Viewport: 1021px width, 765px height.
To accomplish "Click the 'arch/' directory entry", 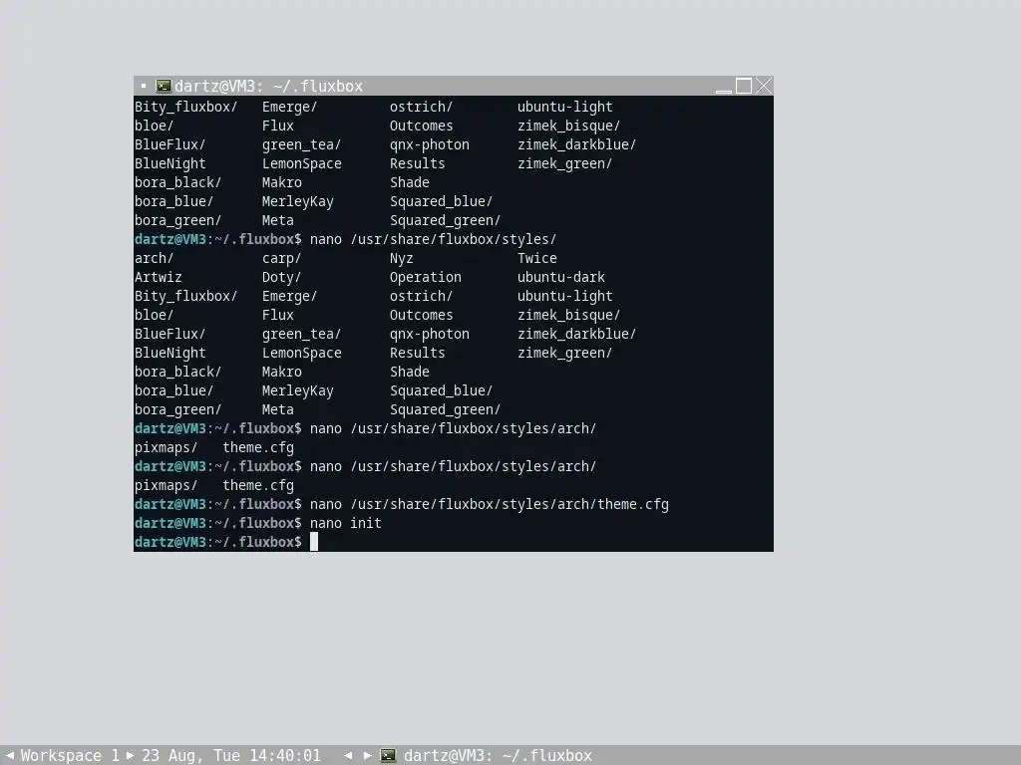I will point(154,258).
